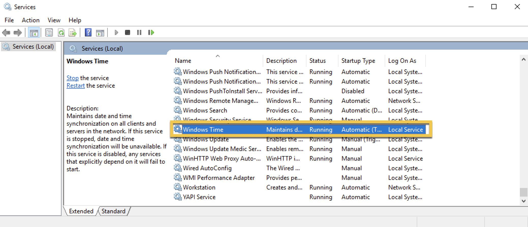Select the Windows Update service row
This screenshot has width=528, height=227.
point(299,139)
